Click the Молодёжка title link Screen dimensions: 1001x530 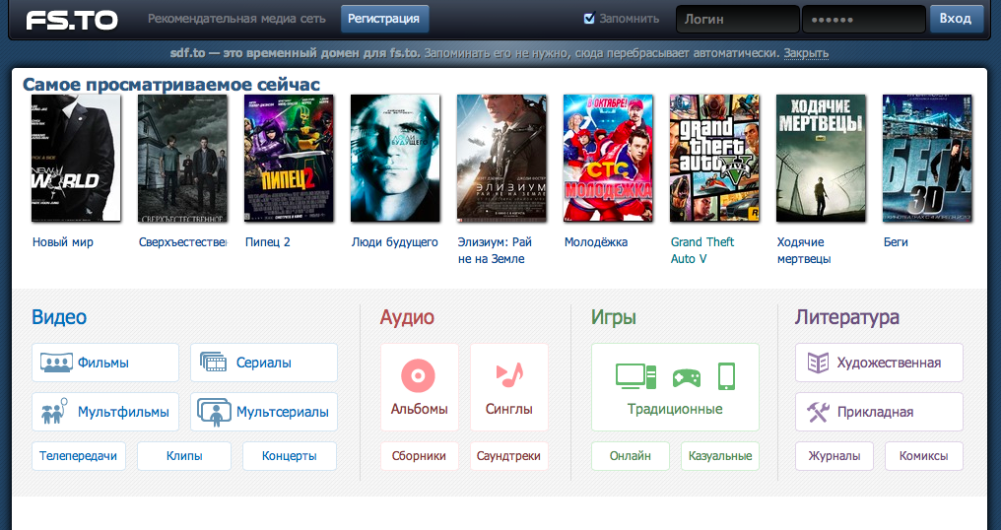pos(596,242)
